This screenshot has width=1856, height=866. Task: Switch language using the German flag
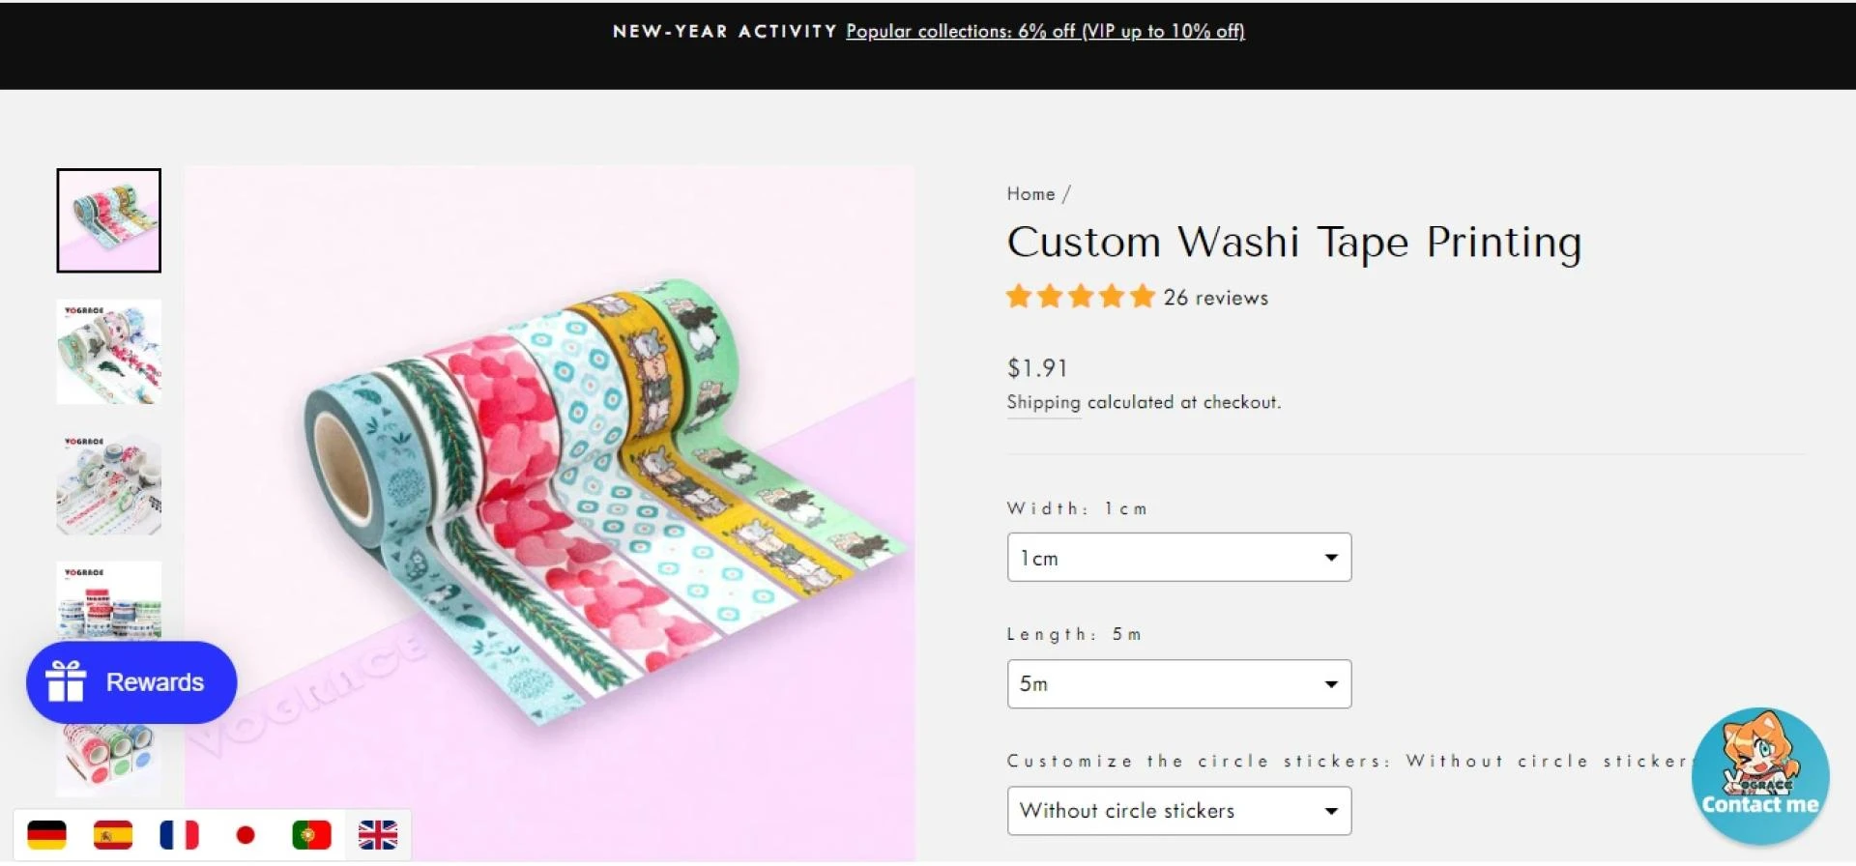click(x=46, y=834)
